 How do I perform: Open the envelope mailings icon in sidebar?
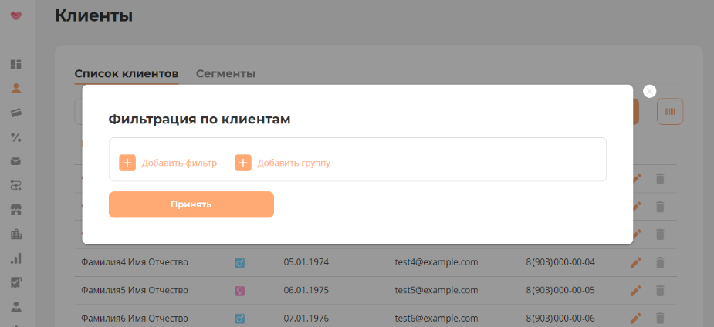coord(15,161)
